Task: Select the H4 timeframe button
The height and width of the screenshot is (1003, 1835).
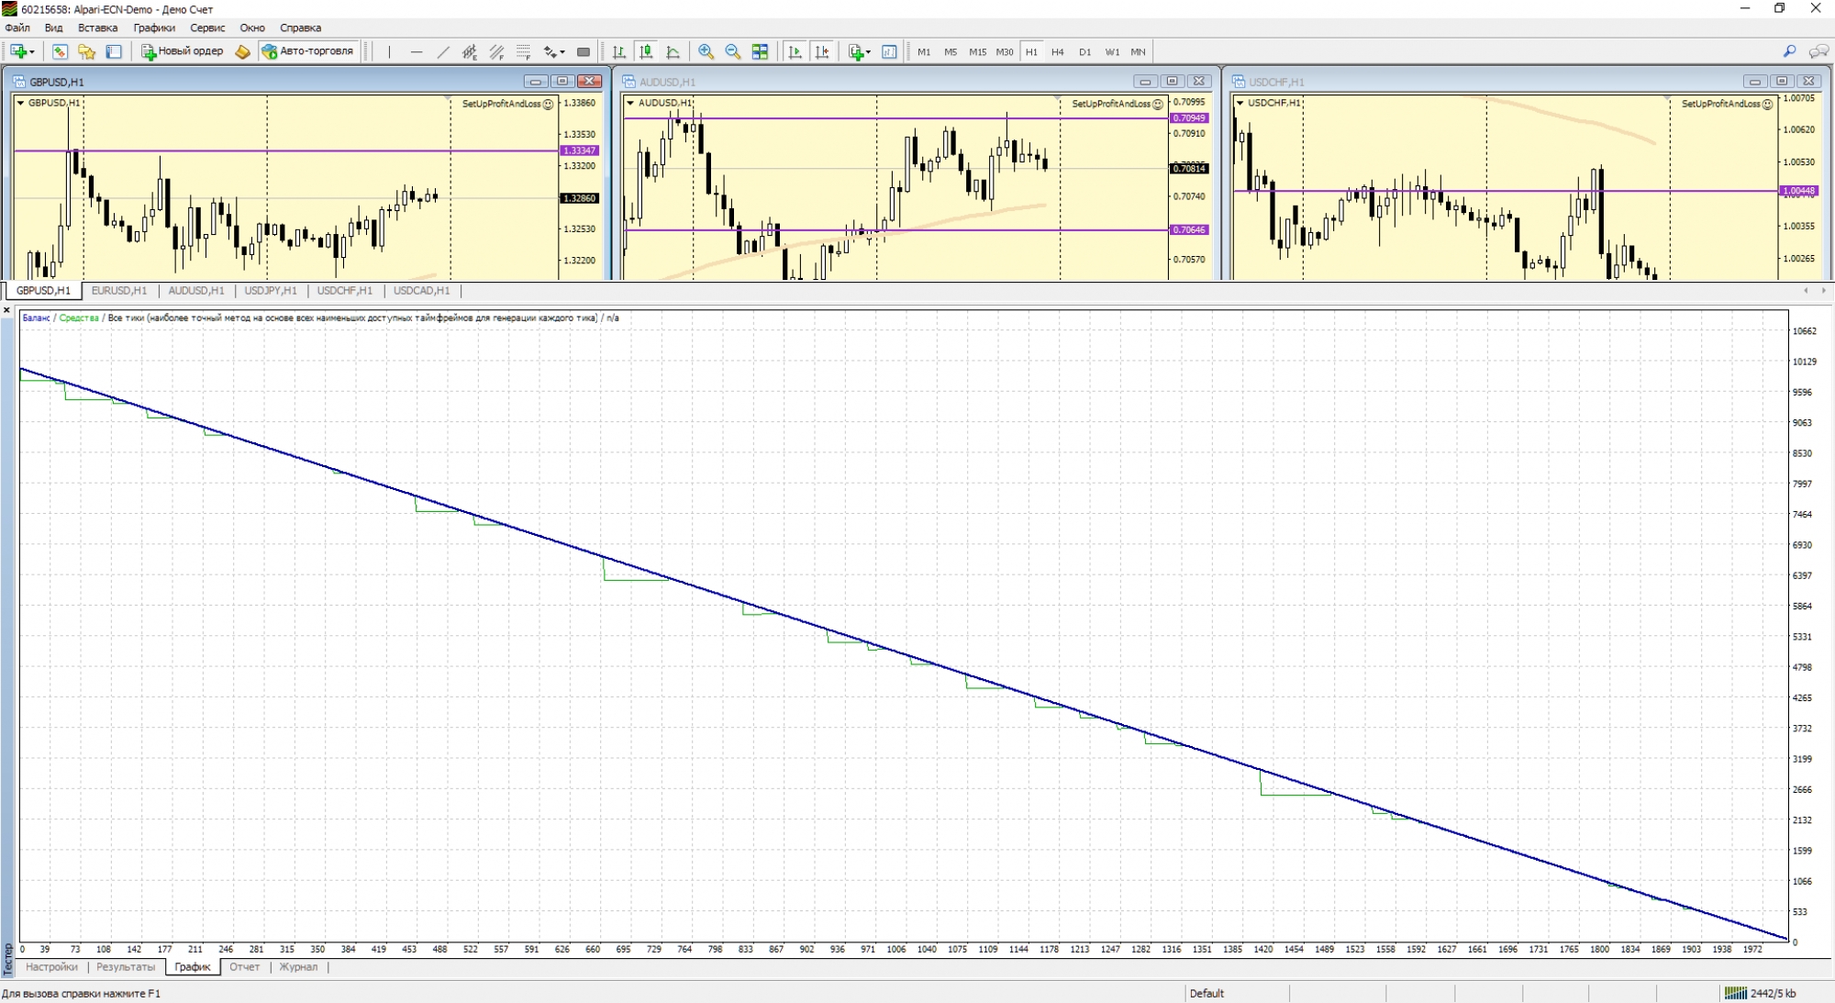Action: pyautogui.click(x=1058, y=52)
